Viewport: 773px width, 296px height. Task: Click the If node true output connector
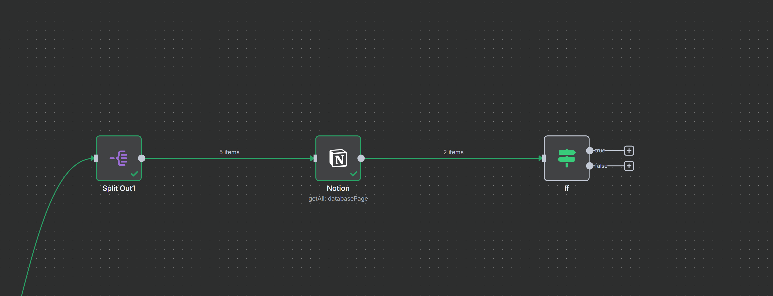click(590, 151)
